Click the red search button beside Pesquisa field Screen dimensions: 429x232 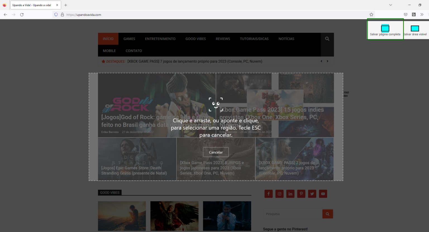(327, 214)
